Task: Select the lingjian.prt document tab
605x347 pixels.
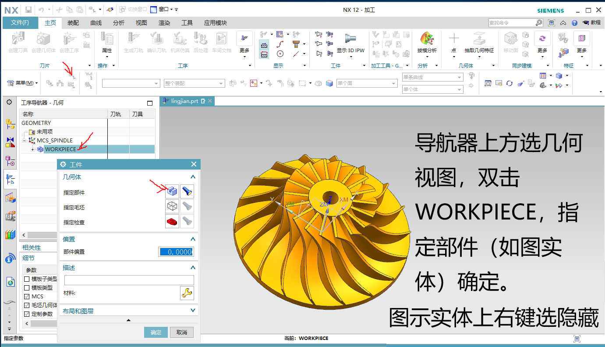Action: 188,101
